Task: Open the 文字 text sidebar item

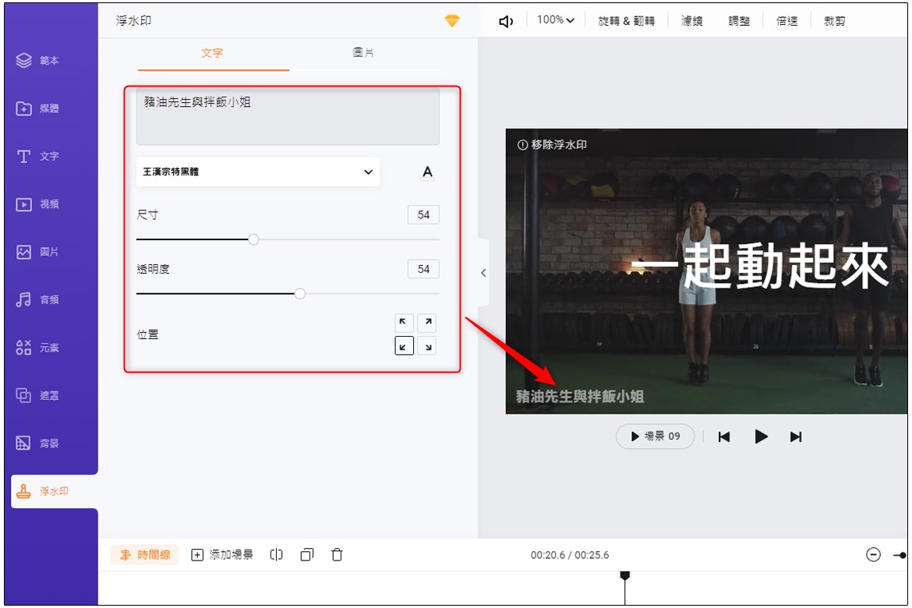Action: [x=38, y=156]
